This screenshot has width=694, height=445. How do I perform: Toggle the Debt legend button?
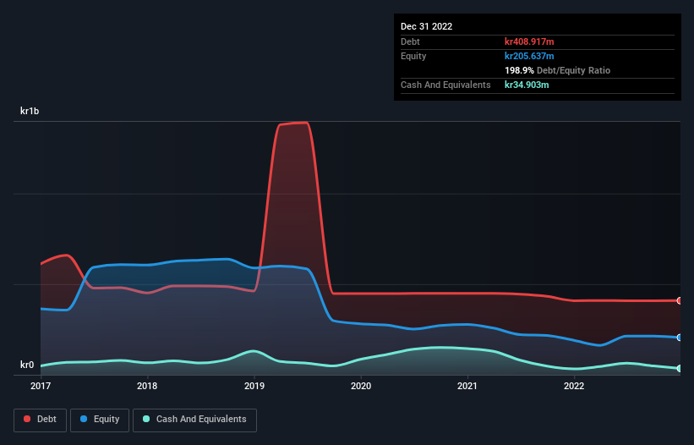coord(41,420)
